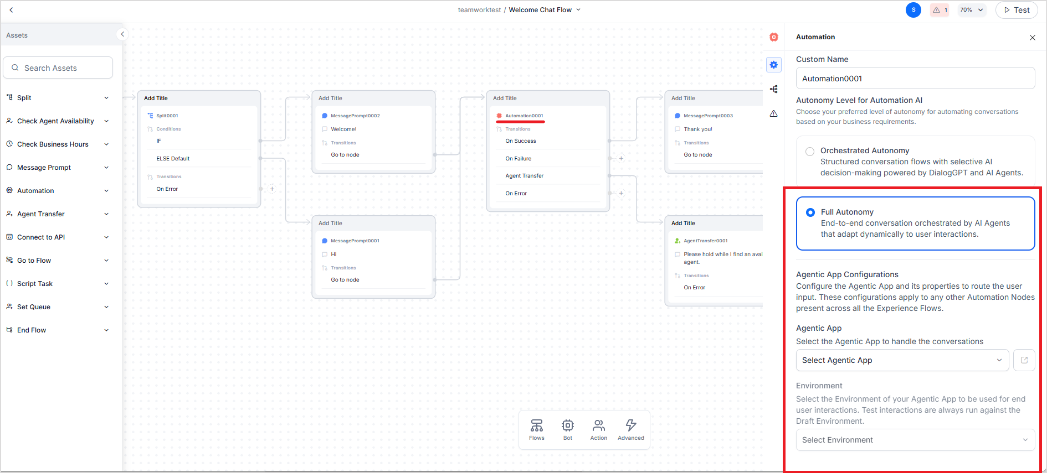The width and height of the screenshot is (1047, 473).
Task: Click the Bot icon in bottom toolbar
Action: [x=567, y=429]
